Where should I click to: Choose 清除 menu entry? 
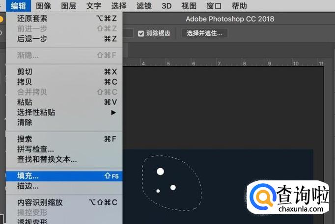click(x=64, y=123)
